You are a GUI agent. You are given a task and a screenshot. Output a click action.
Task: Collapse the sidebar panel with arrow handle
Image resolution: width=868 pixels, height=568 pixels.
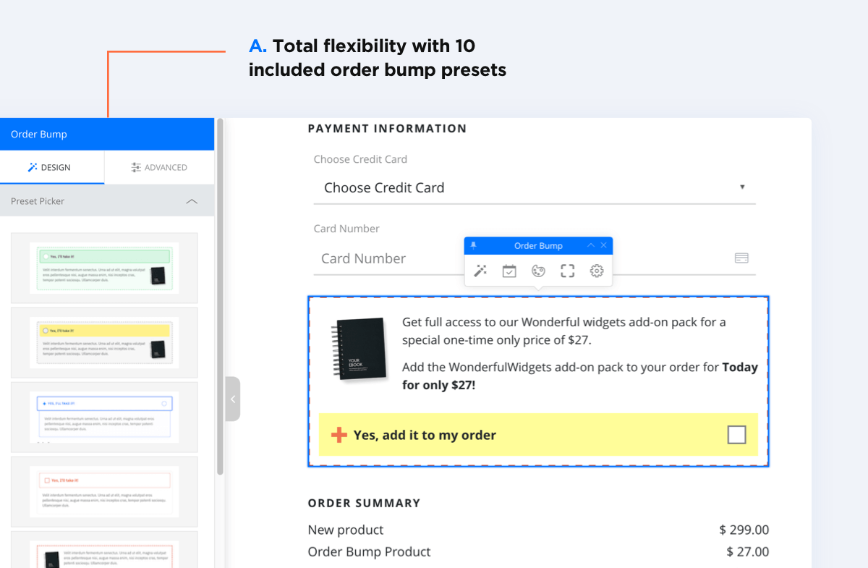point(233,399)
